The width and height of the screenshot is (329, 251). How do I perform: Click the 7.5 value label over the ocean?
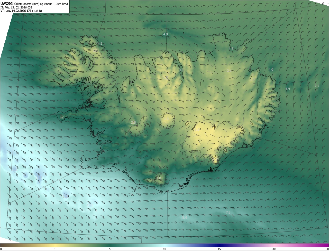[x=228, y=213]
